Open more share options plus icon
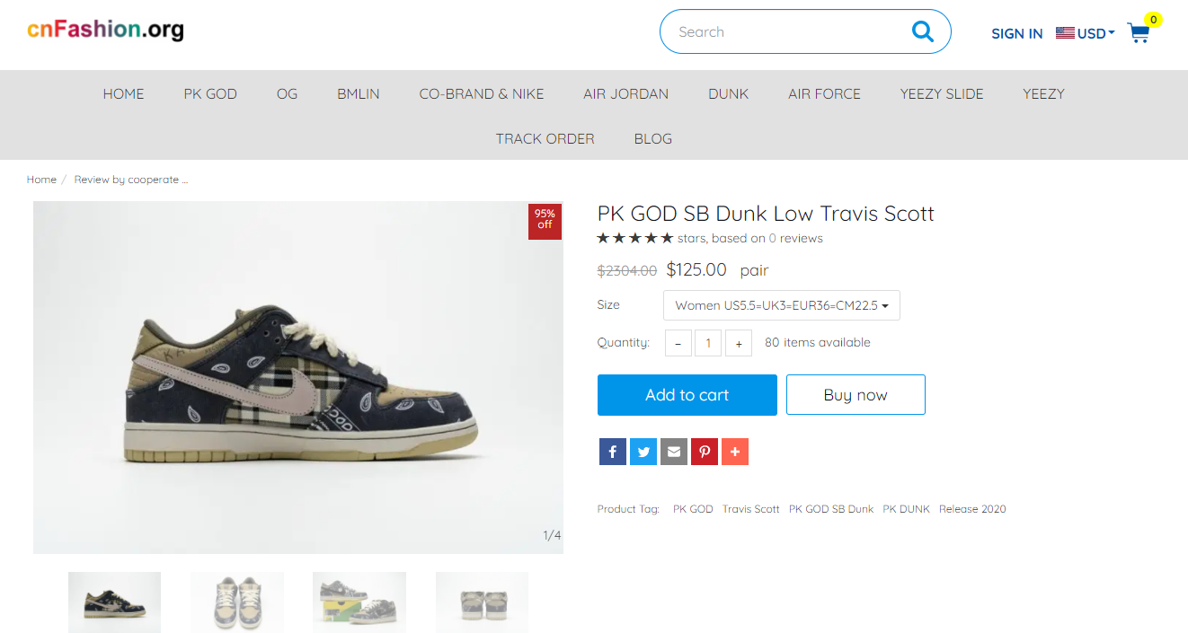The image size is (1188, 633). (735, 452)
